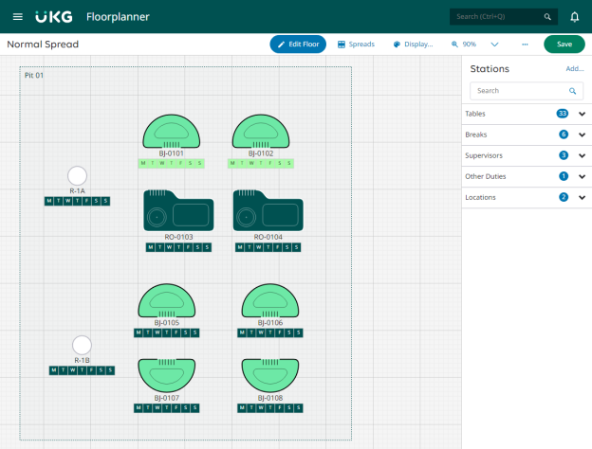Image resolution: width=592 pixels, height=449 pixels.
Task: Toggle Wednesday on RO-0103 day strip
Action: [170, 247]
